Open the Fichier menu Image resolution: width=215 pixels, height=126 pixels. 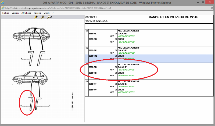point(6,13)
